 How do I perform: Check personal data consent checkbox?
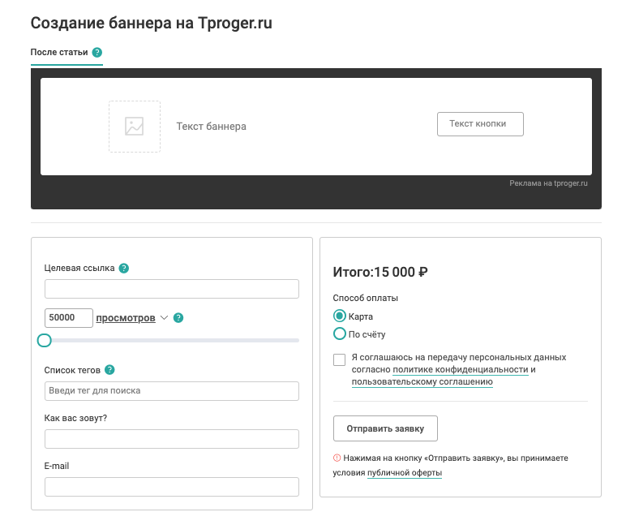click(x=339, y=359)
